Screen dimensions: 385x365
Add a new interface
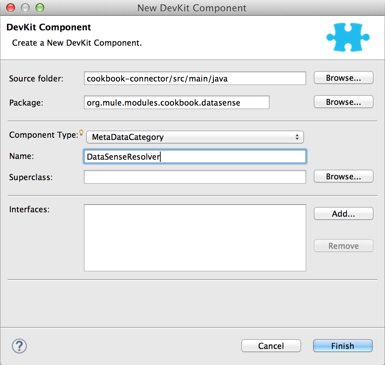343,213
